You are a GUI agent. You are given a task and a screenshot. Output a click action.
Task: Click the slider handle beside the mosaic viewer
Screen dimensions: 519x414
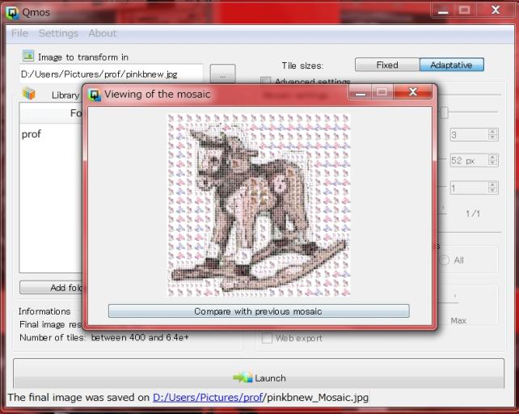coord(444,112)
